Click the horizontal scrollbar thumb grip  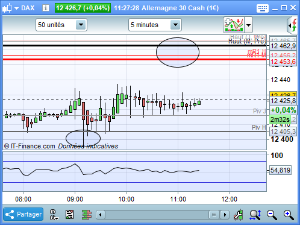point(214,215)
